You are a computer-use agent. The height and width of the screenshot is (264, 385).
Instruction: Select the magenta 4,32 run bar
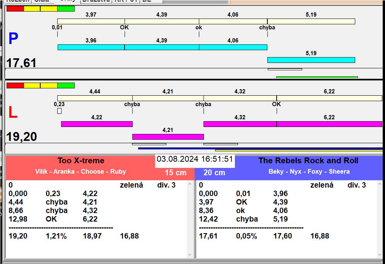pyautogui.click(x=240, y=124)
